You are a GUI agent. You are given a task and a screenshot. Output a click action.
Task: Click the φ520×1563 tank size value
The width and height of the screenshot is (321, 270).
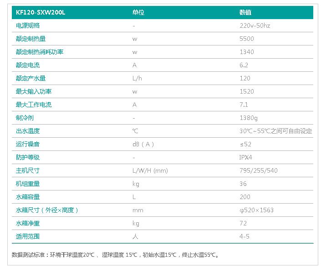[x=255, y=210]
